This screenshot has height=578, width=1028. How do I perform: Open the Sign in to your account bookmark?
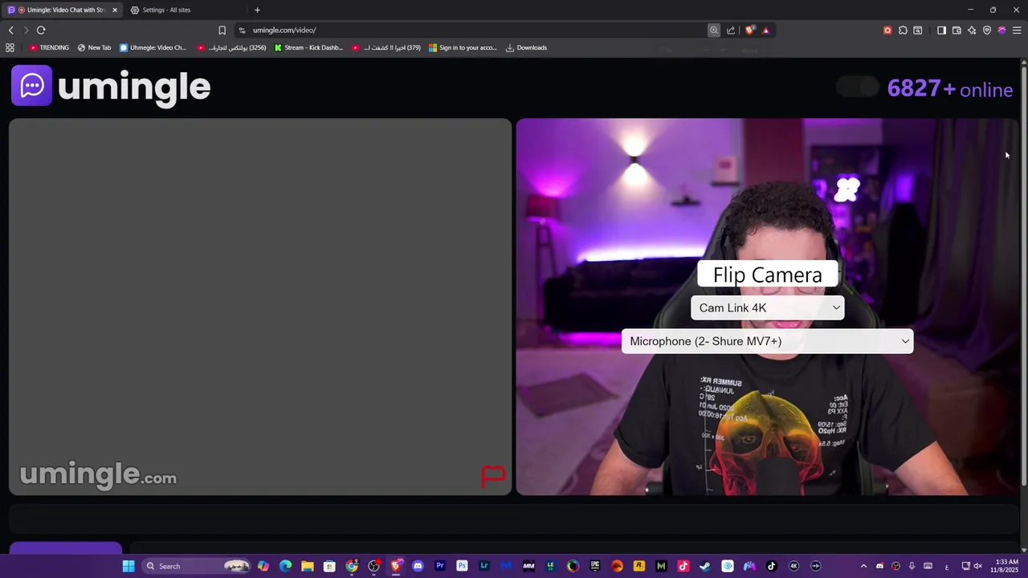463,47
